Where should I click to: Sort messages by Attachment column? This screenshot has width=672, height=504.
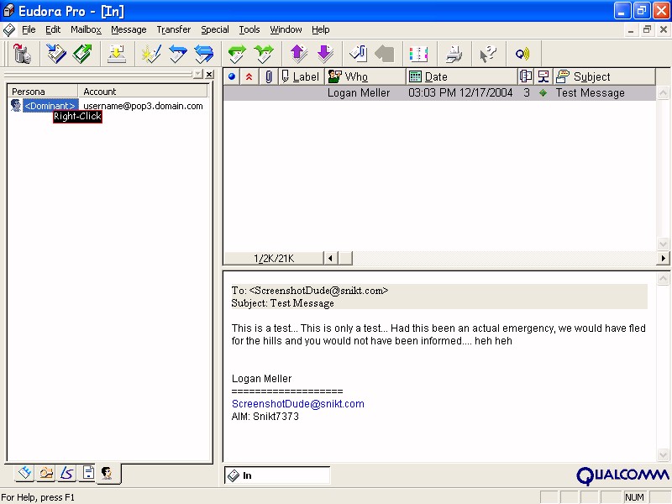(269, 76)
